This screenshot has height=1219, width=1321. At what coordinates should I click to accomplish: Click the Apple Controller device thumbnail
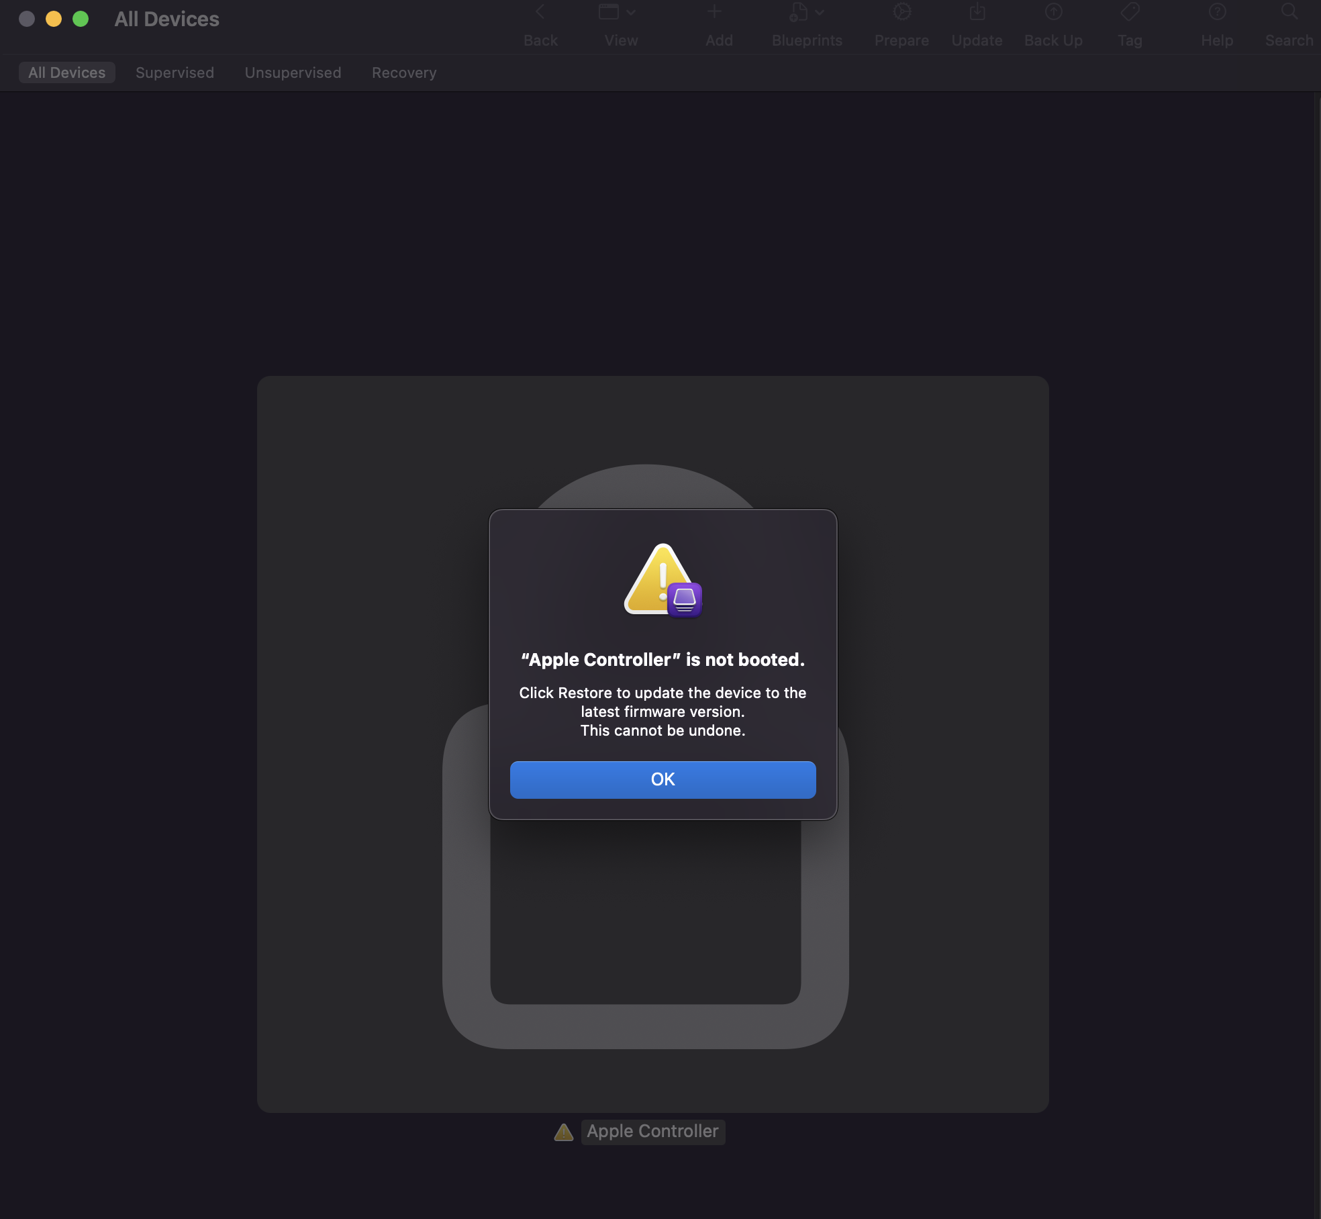click(652, 744)
